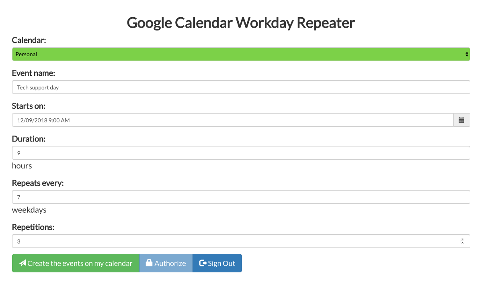
Task: Click the Sign Out button
Action: tap(217, 263)
